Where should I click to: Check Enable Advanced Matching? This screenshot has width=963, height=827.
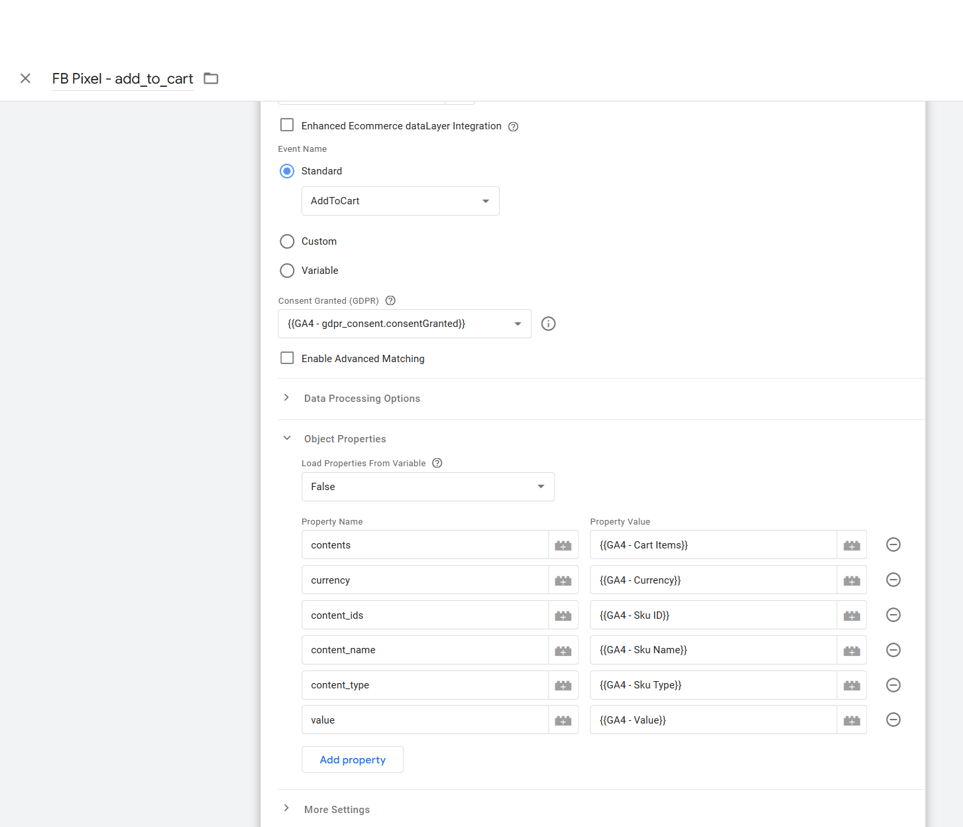tap(287, 358)
